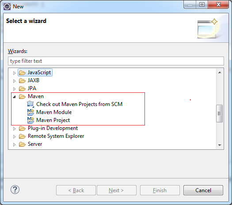The image size is (232, 205).
Task: Select the Maven Module entry
Action: [x=54, y=112]
